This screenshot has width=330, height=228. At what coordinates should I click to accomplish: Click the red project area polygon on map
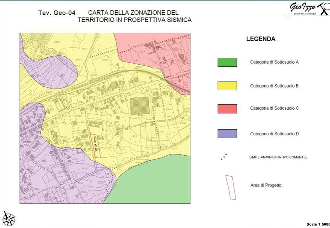(x=95, y=145)
